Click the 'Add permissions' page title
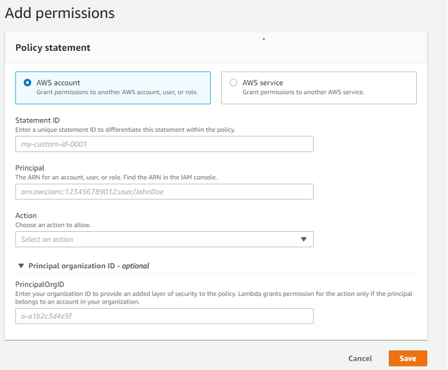Viewport: 448px width, 370px height. click(60, 13)
